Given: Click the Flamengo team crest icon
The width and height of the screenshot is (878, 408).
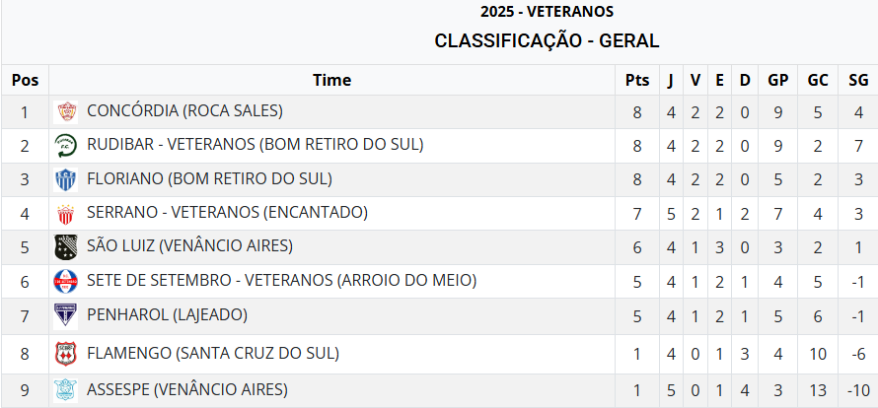Looking at the screenshot, I should point(66,354).
